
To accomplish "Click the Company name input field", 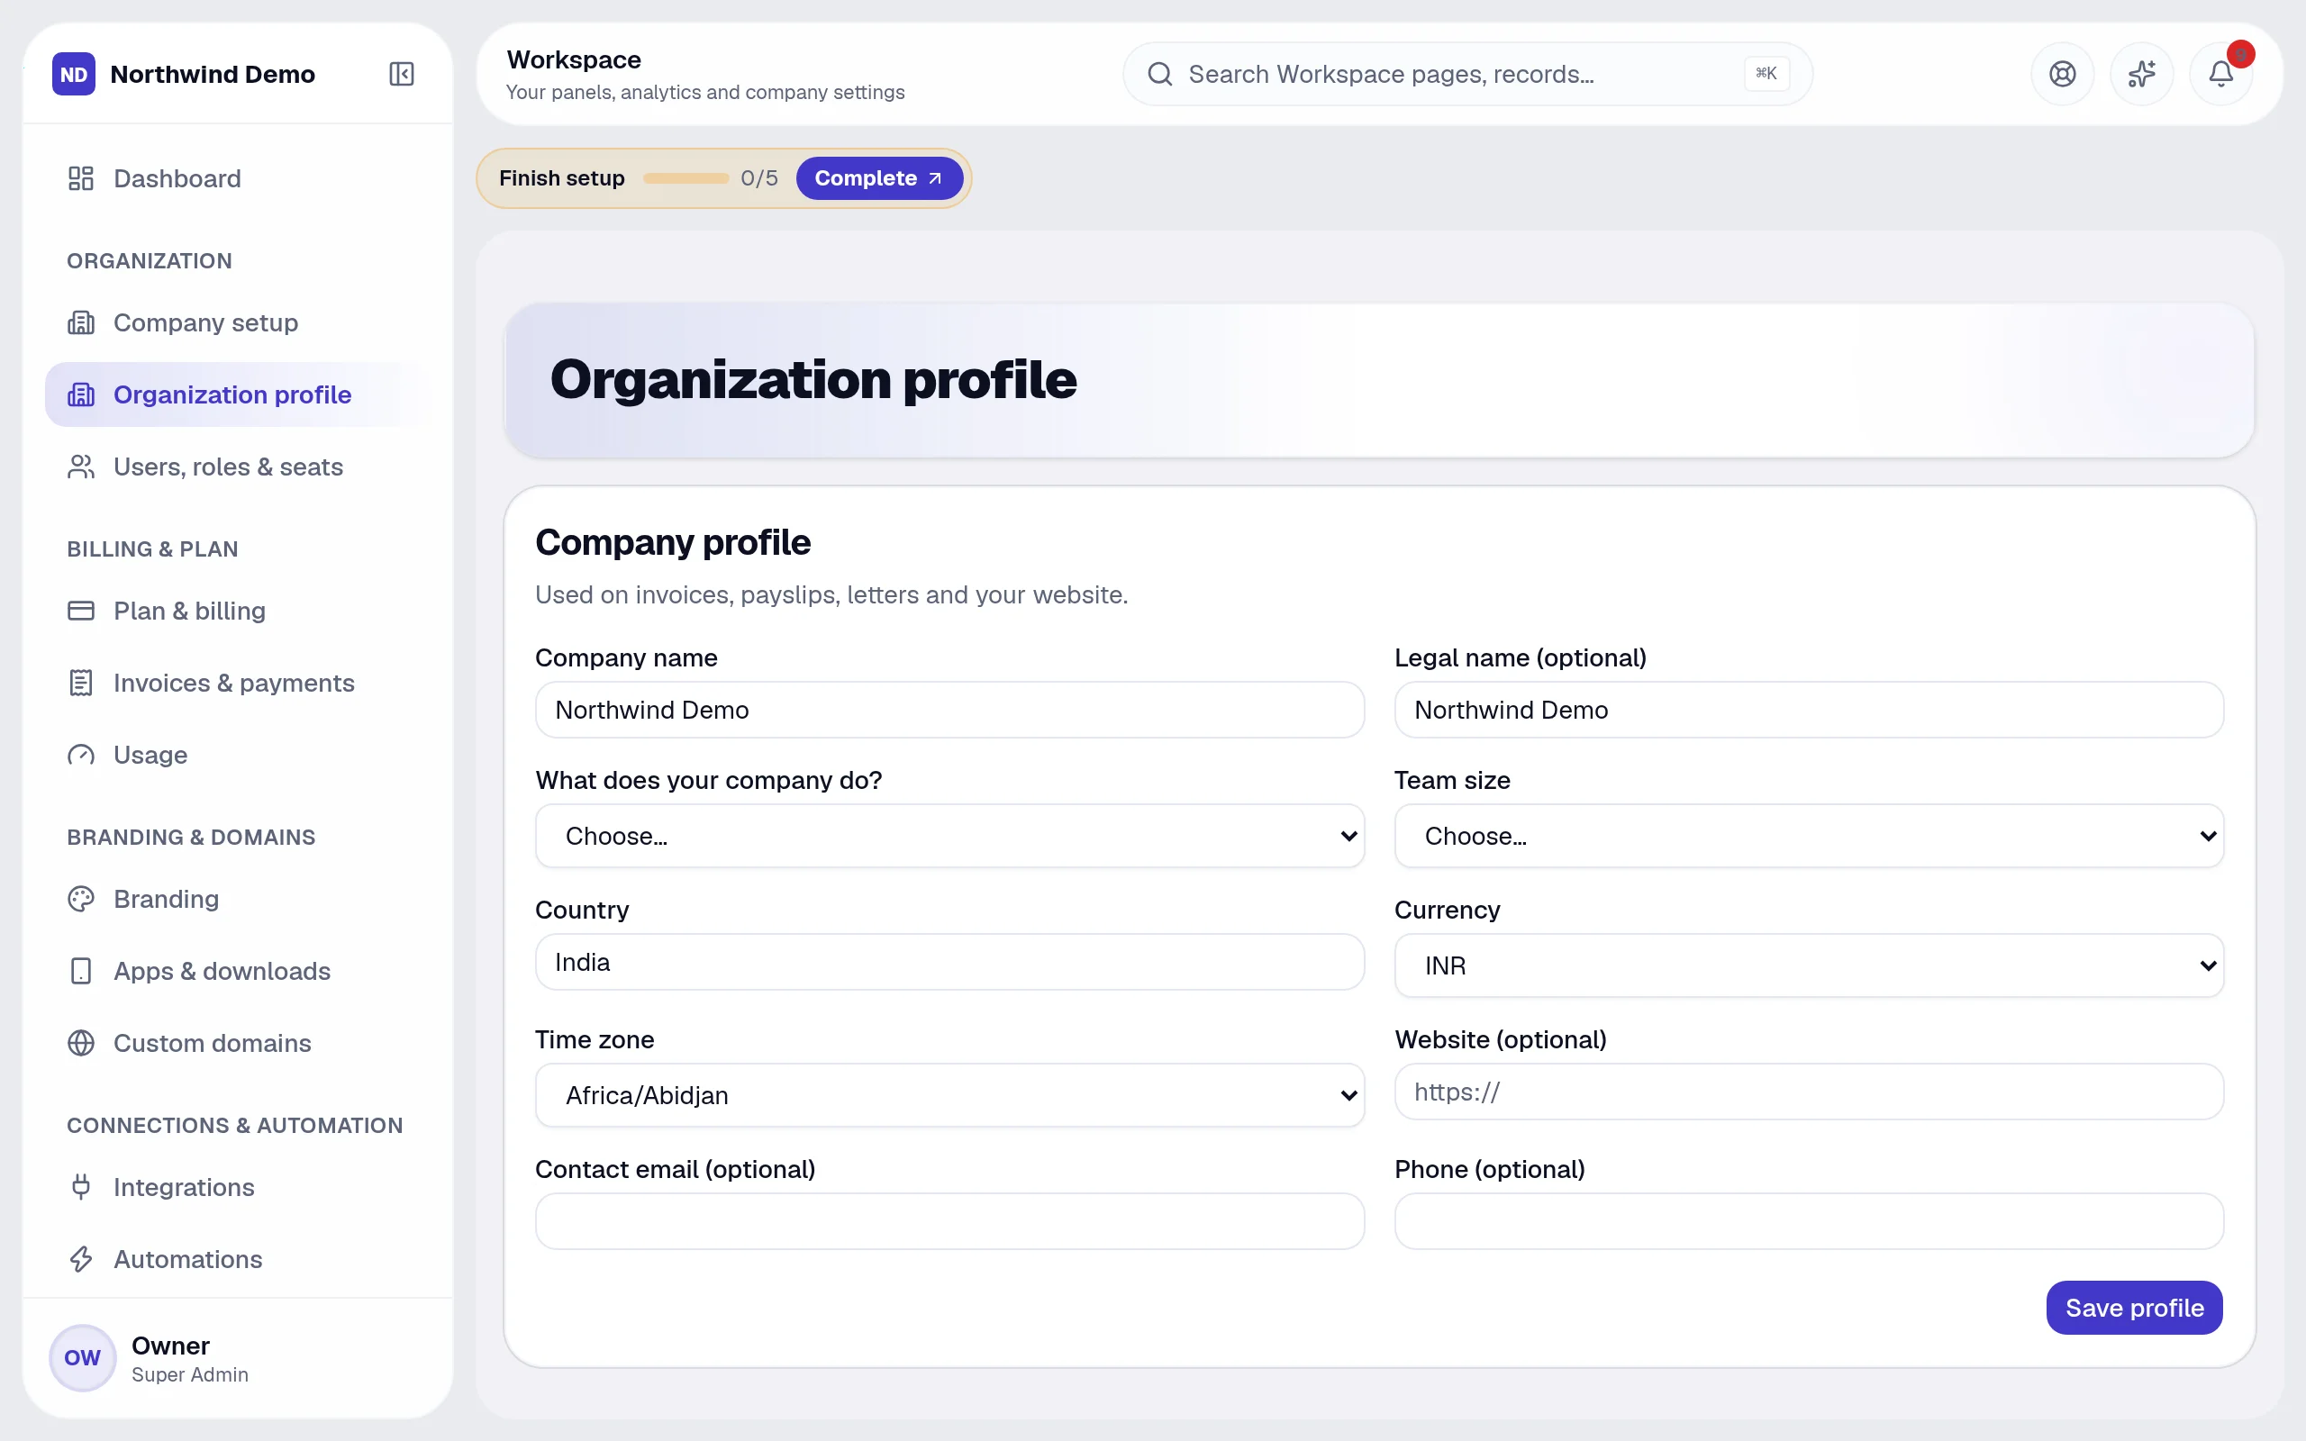I will click(x=949, y=709).
